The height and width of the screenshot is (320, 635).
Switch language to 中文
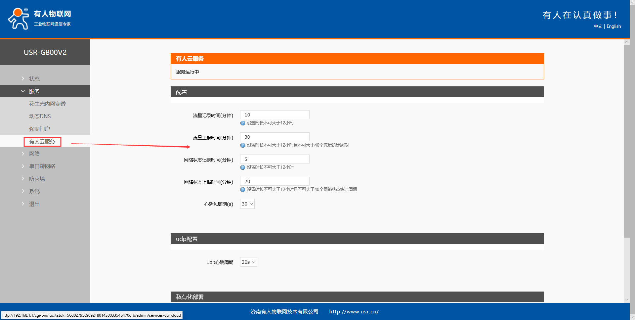tap(598, 26)
